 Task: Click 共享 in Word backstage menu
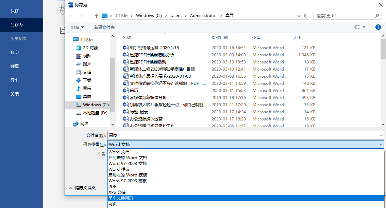click(x=15, y=66)
